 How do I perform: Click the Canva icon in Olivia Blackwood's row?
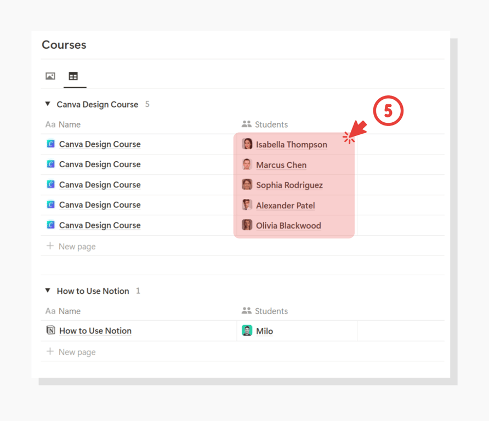[50, 225]
